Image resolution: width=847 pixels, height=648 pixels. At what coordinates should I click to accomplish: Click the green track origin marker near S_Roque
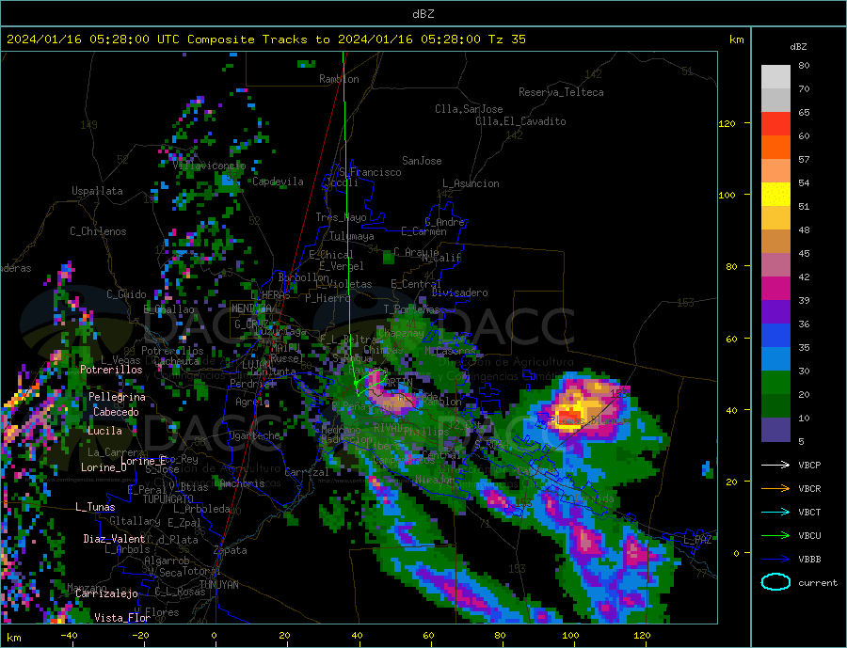coord(356,383)
